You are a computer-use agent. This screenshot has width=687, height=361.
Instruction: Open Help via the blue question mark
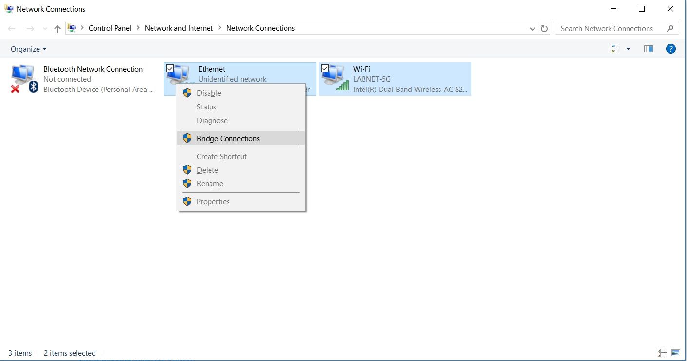671,48
